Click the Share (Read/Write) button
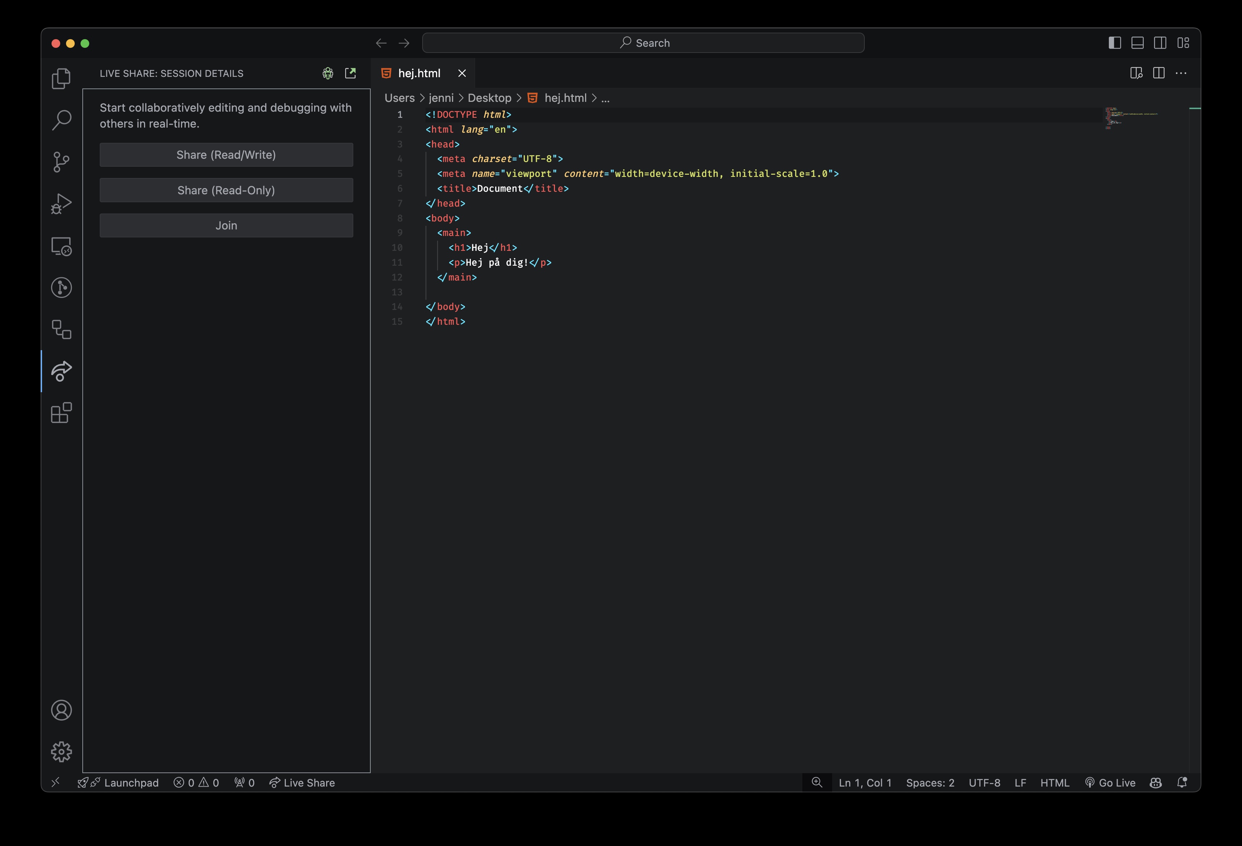This screenshot has width=1242, height=846. pyautogui.click(x=226, y=155)
